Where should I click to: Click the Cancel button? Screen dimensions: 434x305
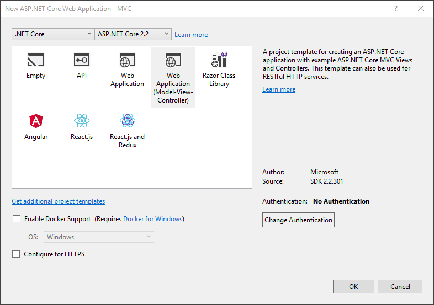tap(400, 286)
